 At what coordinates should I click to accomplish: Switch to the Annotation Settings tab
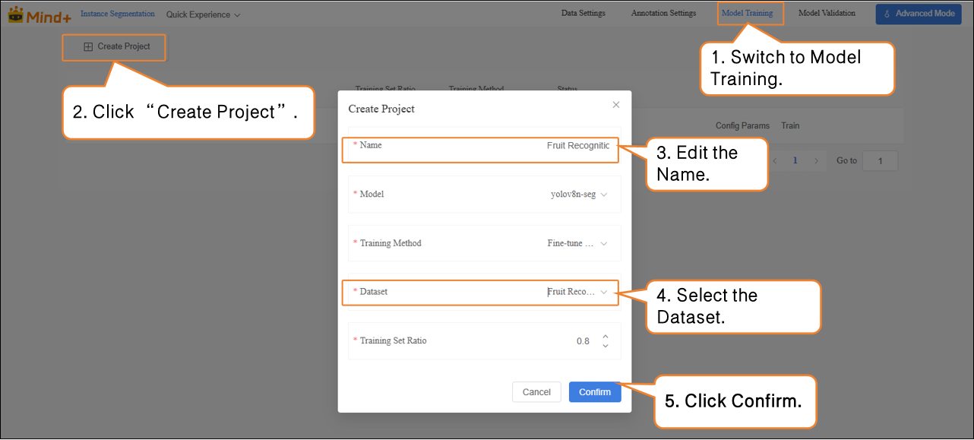click(x=663, y=13)
